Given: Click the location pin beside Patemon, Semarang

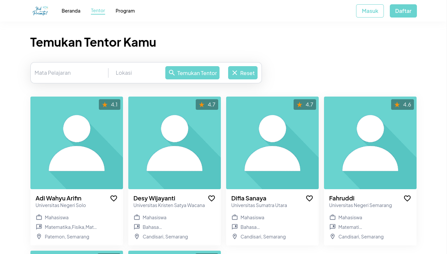Looking at the screenshot, I should (x=39, y=236).
